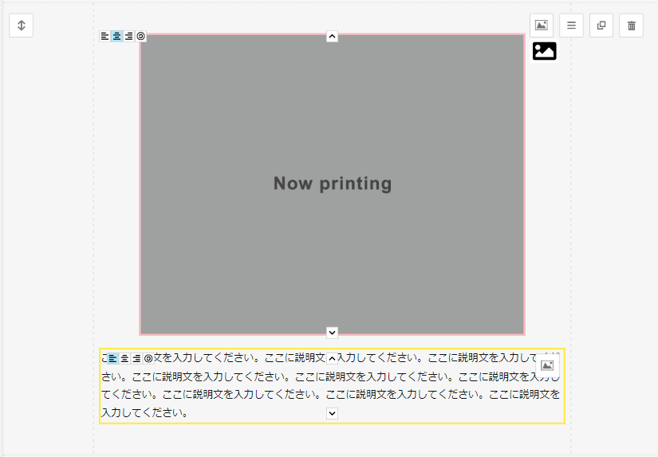Duplicate the block with the copy icon
This screenshot has width=658, height=457.
coord(601,26)
